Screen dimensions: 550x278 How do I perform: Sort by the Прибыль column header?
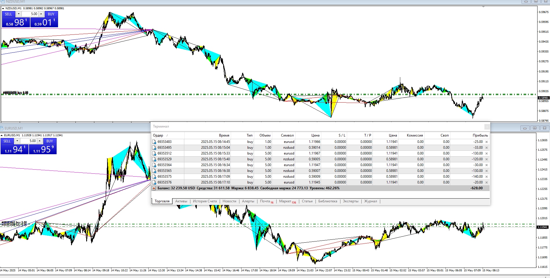coord(470,135)
